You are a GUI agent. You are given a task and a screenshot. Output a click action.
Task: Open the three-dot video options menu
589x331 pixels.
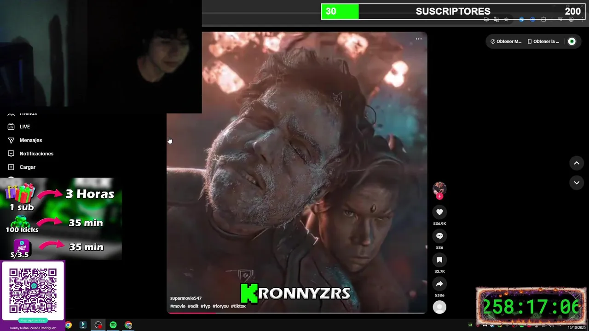coord(418,39)
